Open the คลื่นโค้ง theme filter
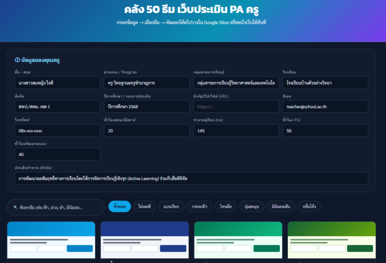This screenshot has height=263, width=386. point(309,206)
